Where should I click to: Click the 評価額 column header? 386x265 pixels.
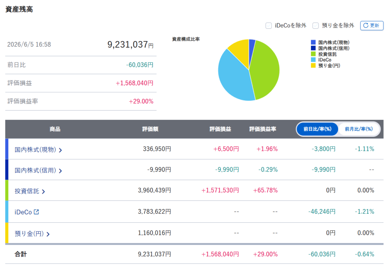coord(150,129)
